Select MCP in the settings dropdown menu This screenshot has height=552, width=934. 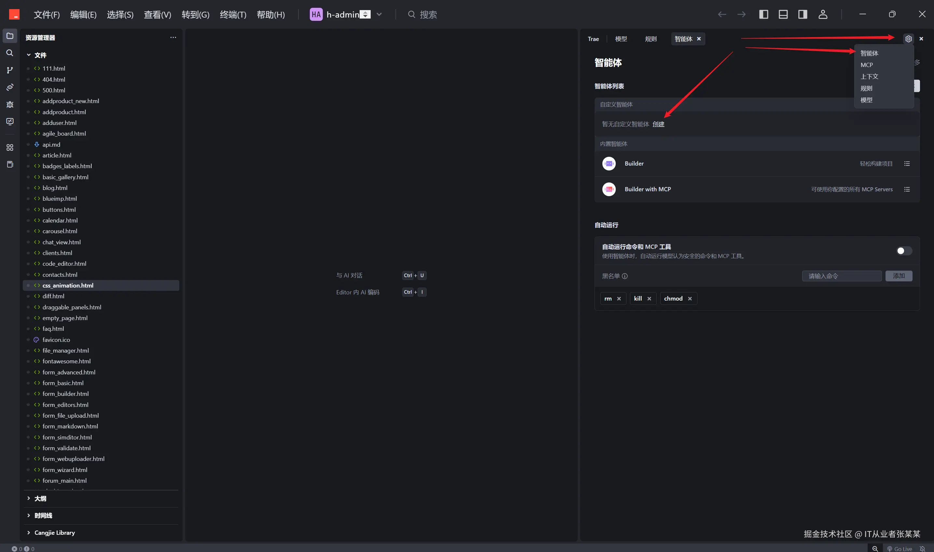[x=867, y=65]
